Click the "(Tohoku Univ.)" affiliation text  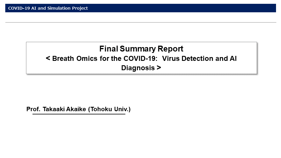(x=109, y=109)
